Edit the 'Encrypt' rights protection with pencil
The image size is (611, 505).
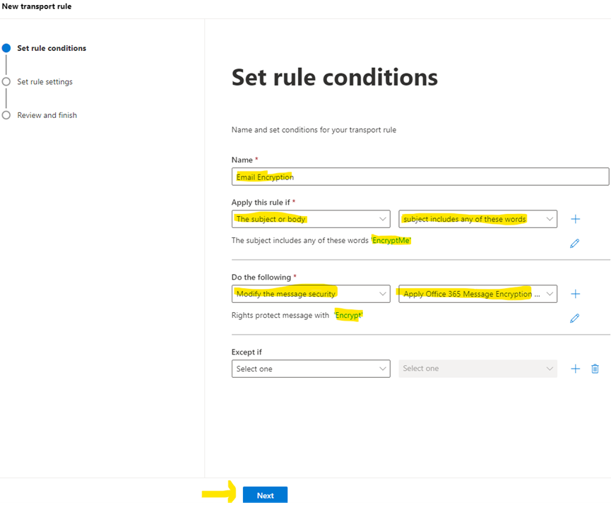coord(574,319)
